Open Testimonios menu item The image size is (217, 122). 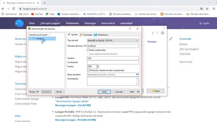click(x=72, y=23)
